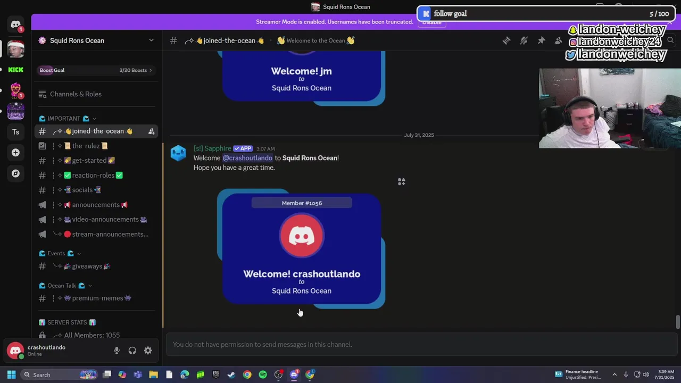Open Channels & Roles browser
The width and height of the screenshot is (681, 383).
(x=97, y=94)
